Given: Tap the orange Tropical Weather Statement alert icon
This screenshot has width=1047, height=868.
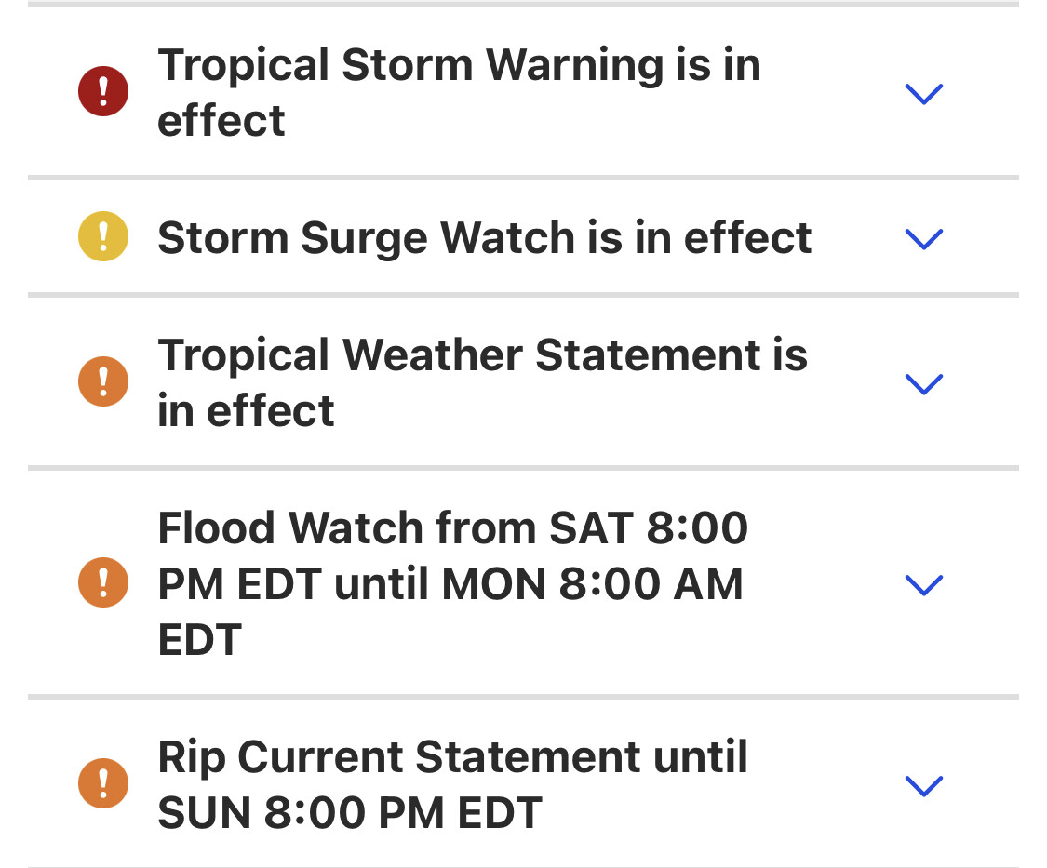Looking at the screenshot, I should (102, 381).
